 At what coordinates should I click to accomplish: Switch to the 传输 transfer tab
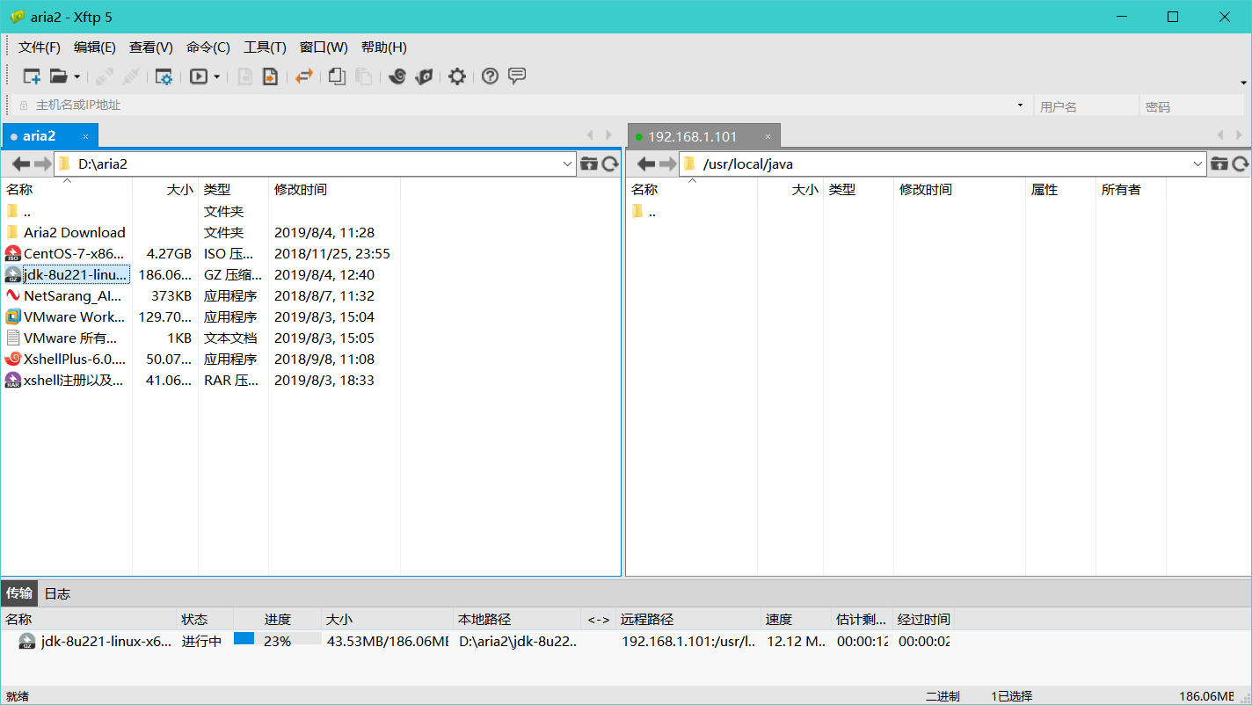click(x=19, y=593)
